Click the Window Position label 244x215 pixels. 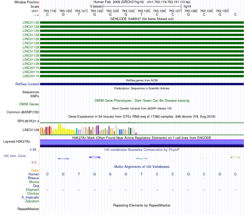pos(27,2)
